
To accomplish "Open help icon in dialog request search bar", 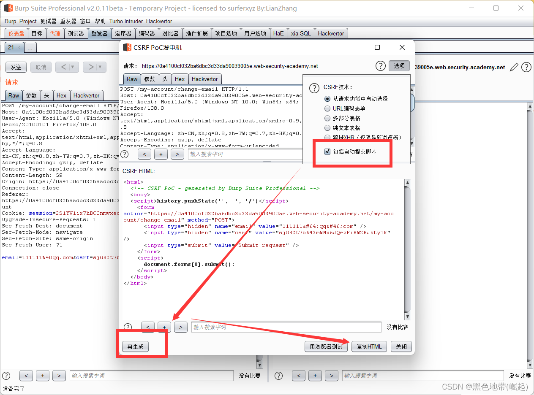I will (124, 154).
